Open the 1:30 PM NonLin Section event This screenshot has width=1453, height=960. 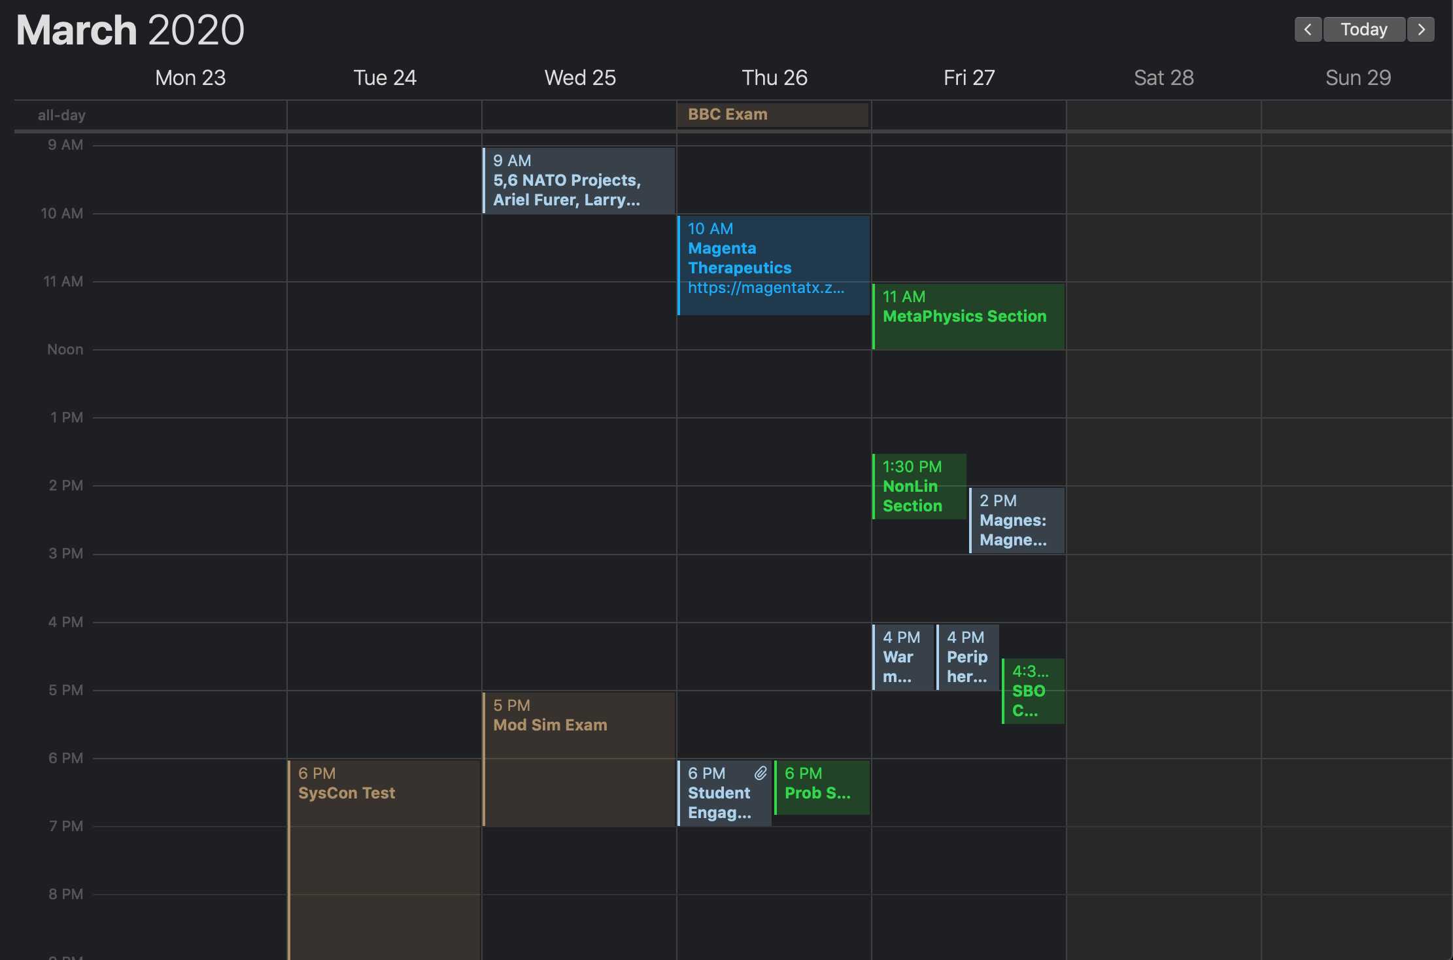(x=919, y=487)
